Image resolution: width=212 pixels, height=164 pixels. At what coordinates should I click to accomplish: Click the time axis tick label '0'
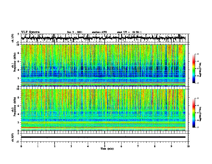click(x=21, y=146)
